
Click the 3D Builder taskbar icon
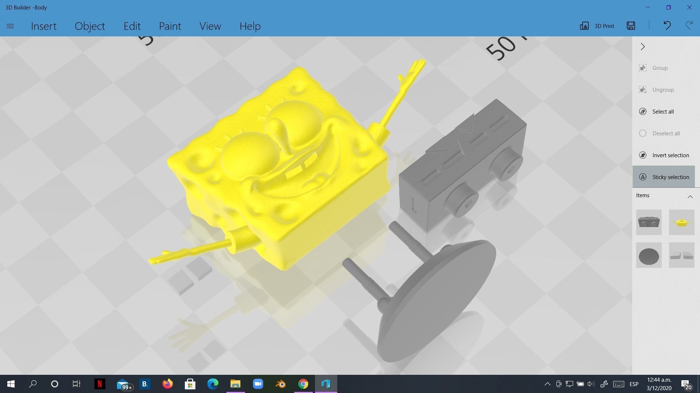(326, 384)
